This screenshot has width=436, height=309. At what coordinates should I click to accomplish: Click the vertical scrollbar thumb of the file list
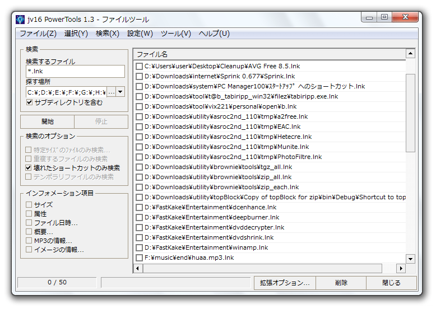[410, 113]
